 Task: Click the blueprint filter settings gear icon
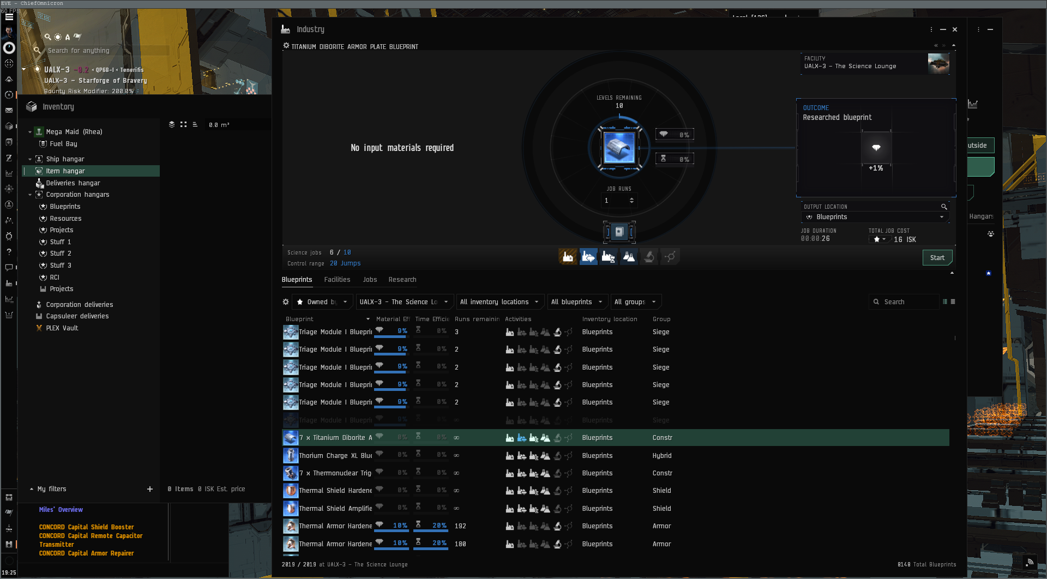click(x=286, y=302)
